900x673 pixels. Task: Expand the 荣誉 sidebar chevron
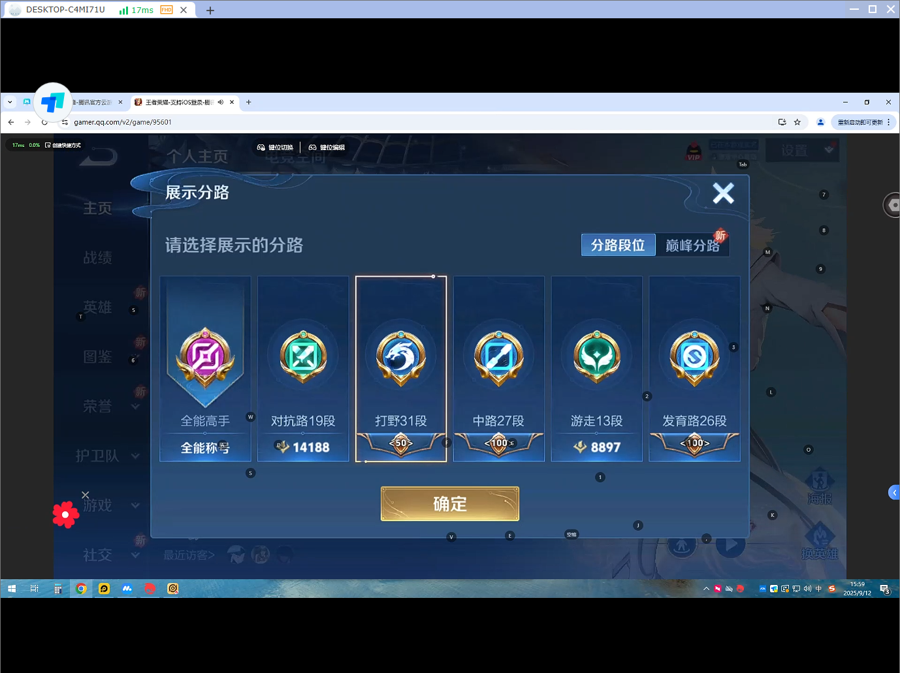(136, 407)
